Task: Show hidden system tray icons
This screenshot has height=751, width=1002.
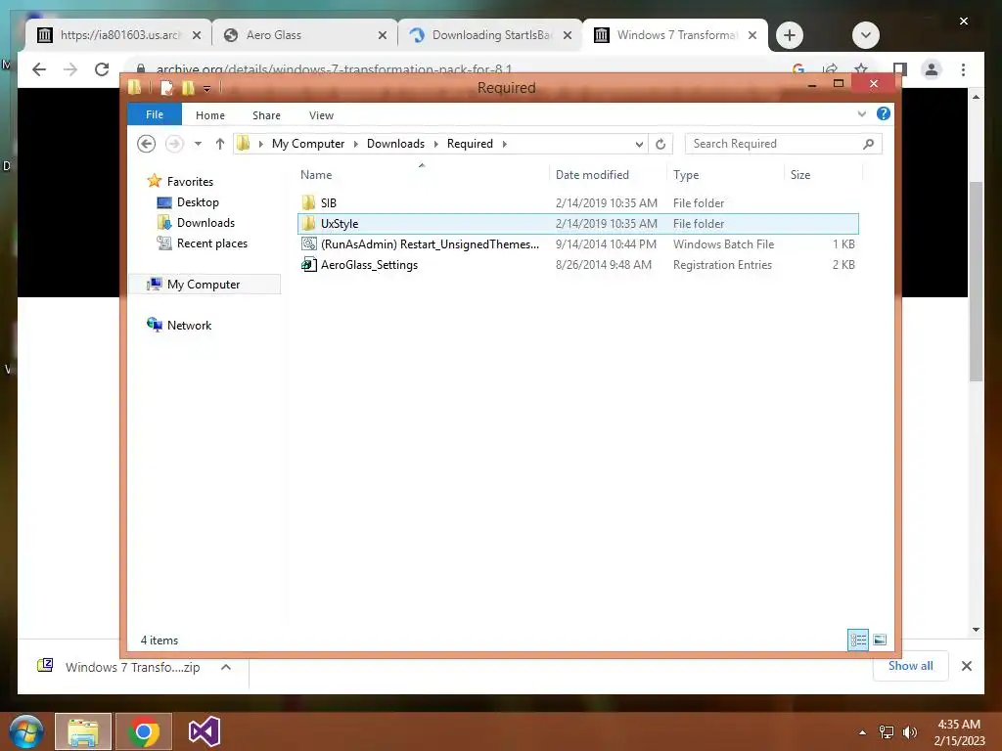Action: (863, 732)
